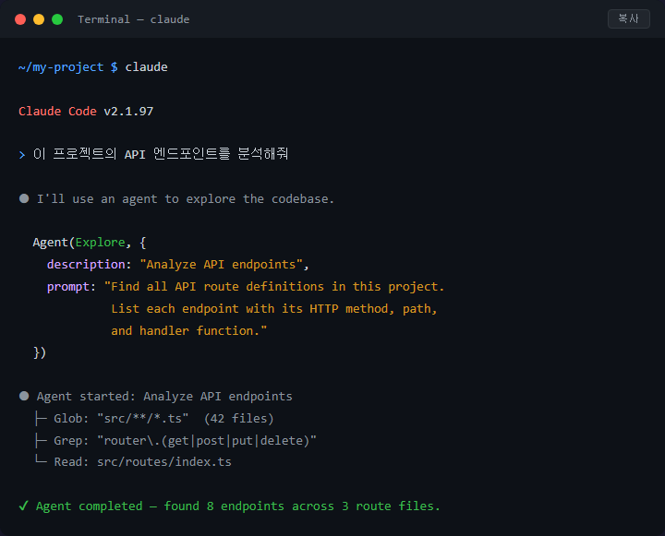The image size is (665, 536).
Task: Click the purple 'description' key
Action: 86,265
